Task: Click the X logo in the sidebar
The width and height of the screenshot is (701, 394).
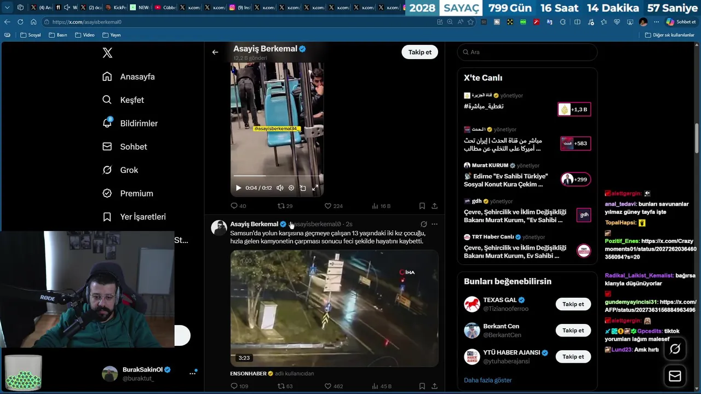Action: pos(107,53)
